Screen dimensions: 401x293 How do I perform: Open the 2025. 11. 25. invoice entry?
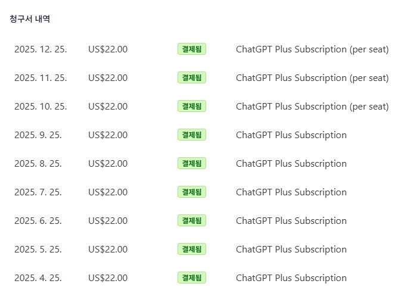41,78
